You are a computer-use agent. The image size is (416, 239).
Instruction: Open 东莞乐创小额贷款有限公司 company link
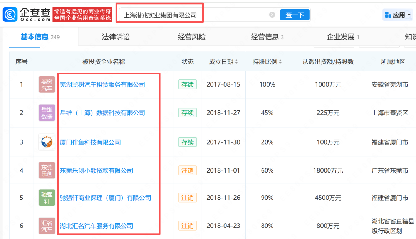96,170
